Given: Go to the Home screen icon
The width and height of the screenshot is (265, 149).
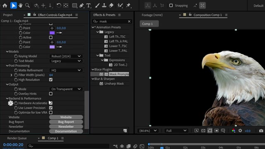Looking at the screenshot, I should coord(5,5).
